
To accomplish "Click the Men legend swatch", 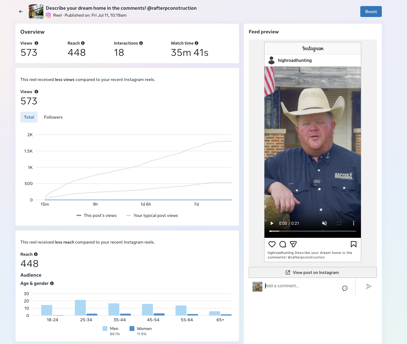I will point(105,329).
